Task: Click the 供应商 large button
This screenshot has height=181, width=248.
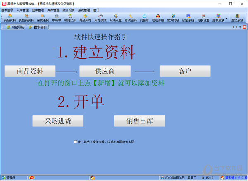Action: 105,71
